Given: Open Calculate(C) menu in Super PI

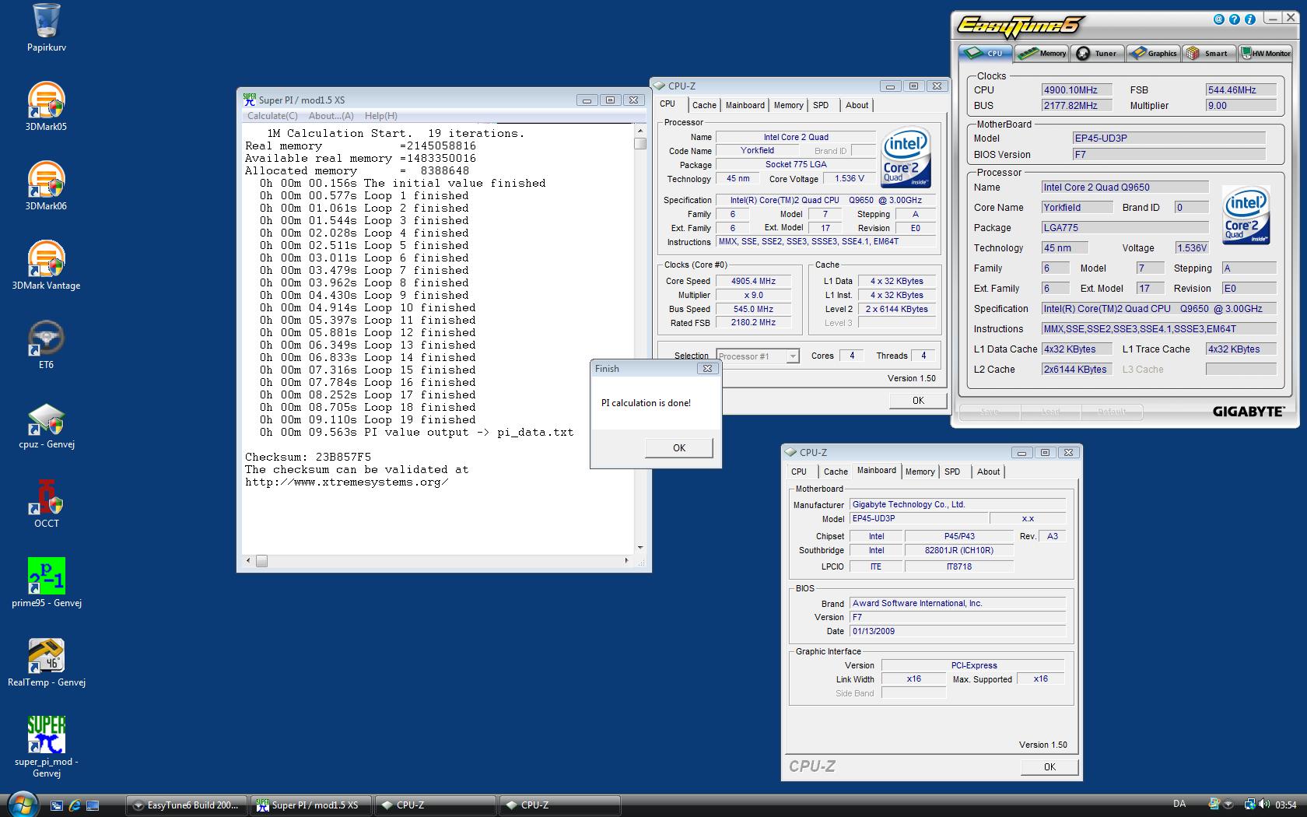Looking at the screenshot, I should point(272,116).
